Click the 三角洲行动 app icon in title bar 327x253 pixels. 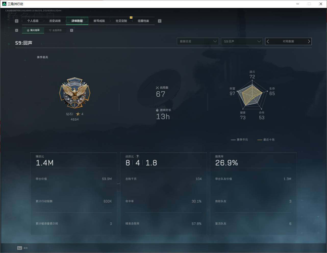coord(4,4)
